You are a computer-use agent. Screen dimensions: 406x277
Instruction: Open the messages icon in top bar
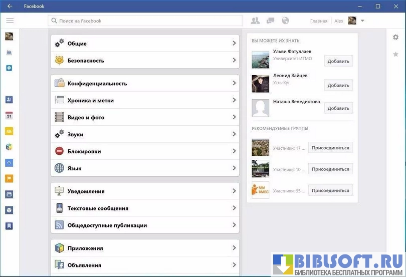tap(271, 21)
